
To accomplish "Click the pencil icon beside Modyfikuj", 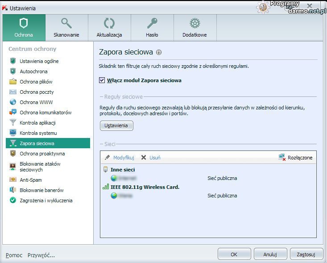I will pyautogui.click(x=108, y=157).
